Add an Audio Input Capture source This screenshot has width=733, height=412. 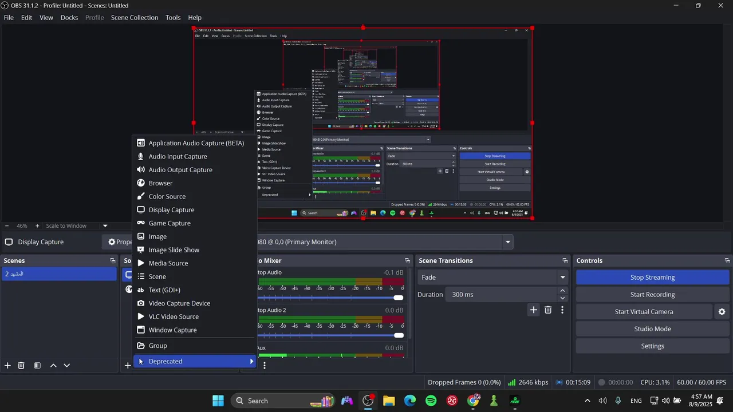tap(195, 156)
